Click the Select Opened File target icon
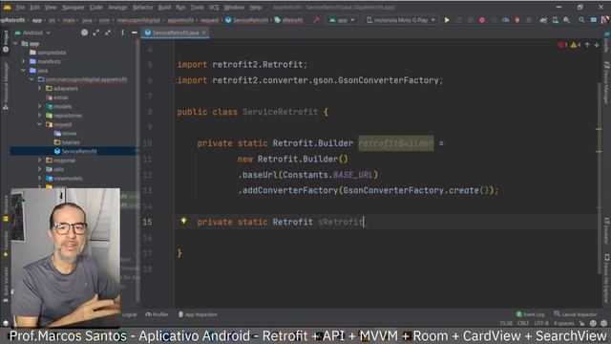The height and width of the screenshot is (344, 611). pyautogui.click(x=84, y=32)
